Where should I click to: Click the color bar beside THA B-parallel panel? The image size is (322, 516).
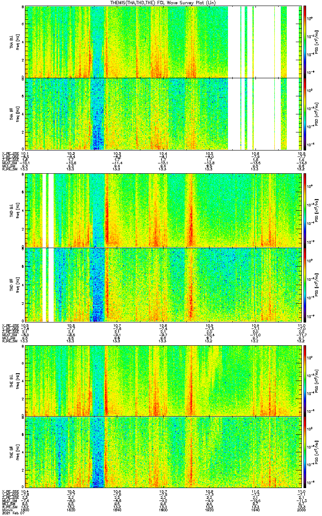305,114
